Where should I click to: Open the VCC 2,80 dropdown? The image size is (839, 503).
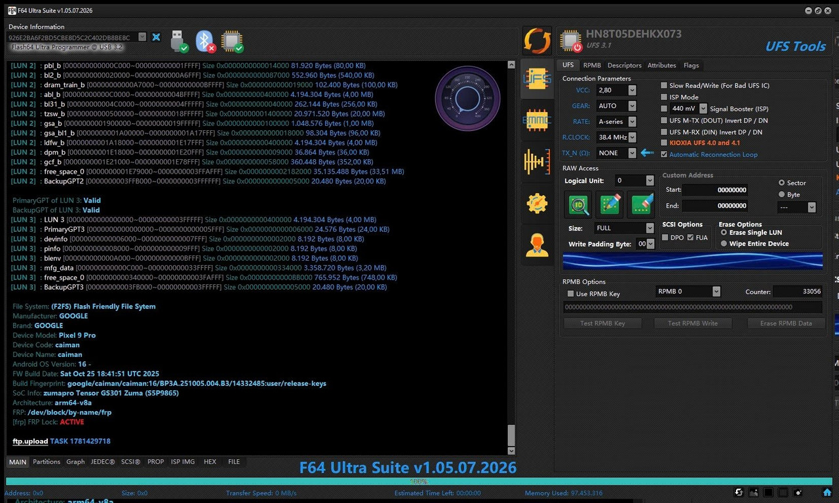tap(632, 90)
